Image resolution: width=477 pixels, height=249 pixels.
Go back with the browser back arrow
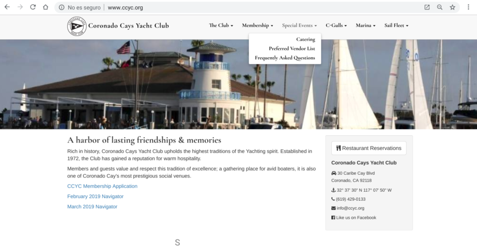(x=7, y=7)
